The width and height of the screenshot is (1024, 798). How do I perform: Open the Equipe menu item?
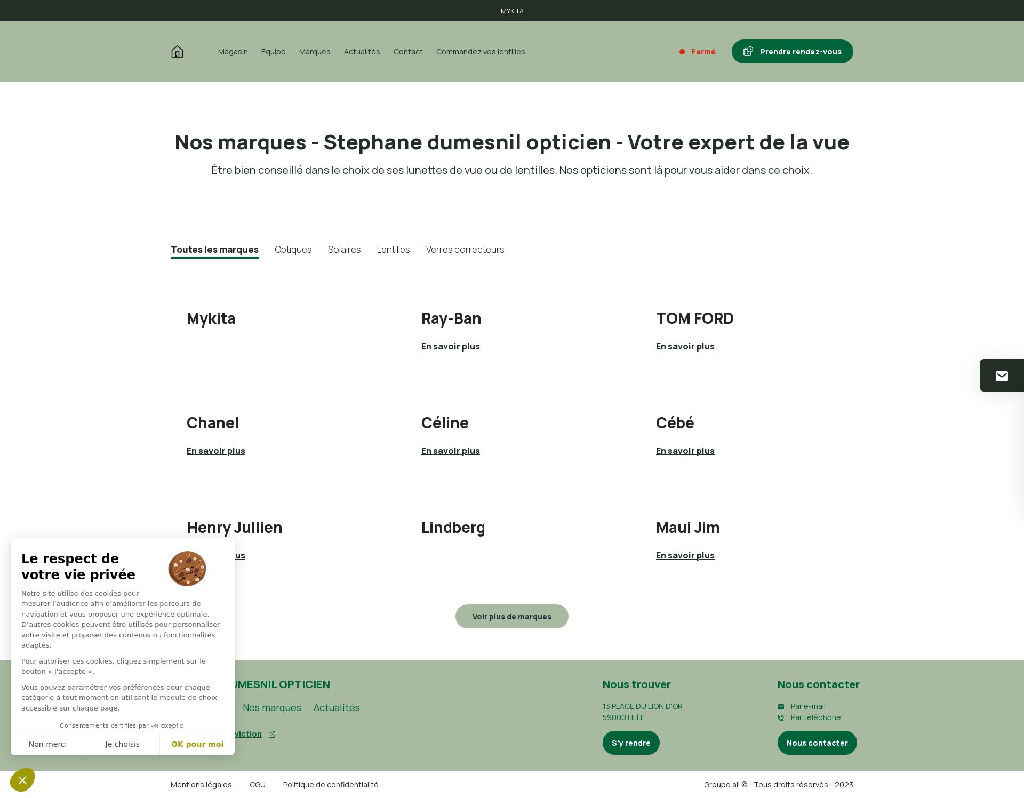pos(274,52)
